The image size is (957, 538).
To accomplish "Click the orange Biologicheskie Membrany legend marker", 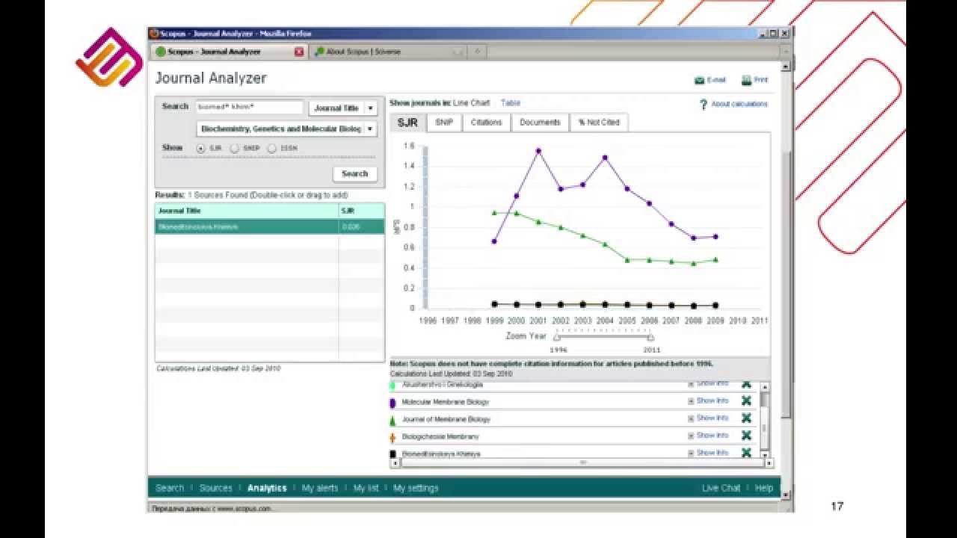I will pos(393,437).
